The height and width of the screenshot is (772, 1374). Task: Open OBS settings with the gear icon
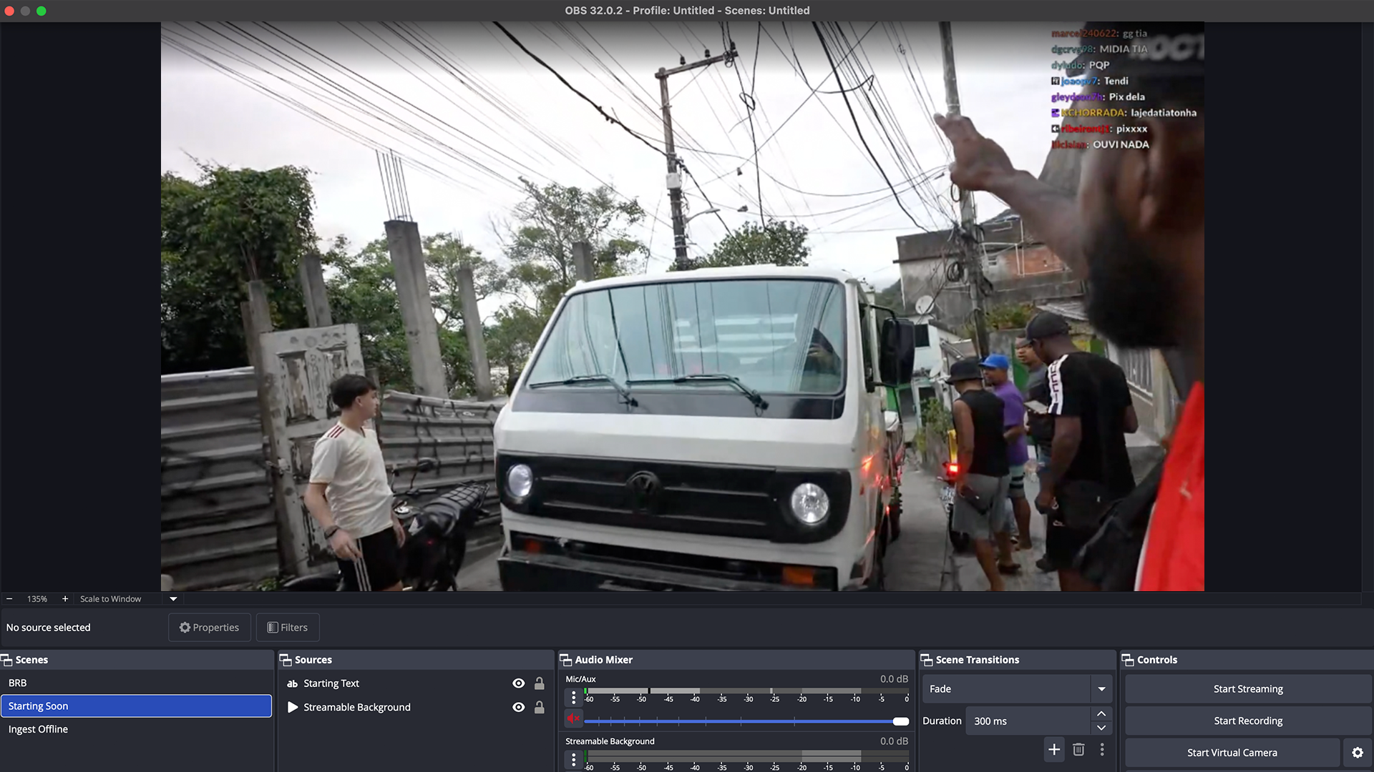click(1358, 753)
